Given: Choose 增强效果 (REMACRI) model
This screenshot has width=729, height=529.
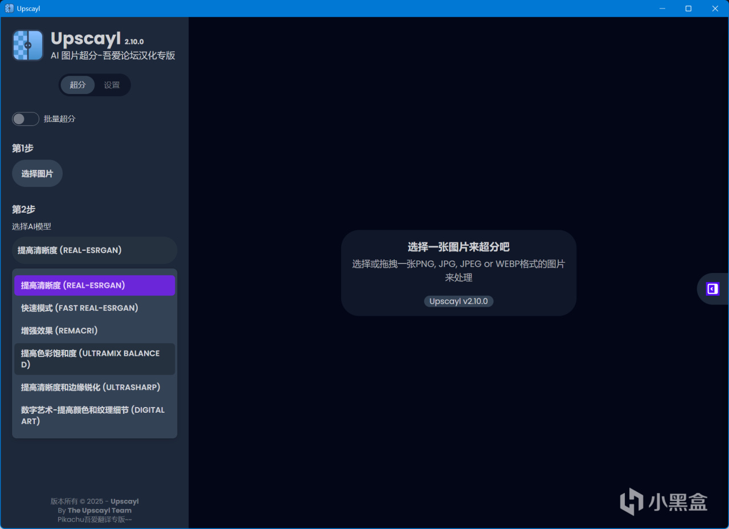Looking at the screenshot, I should pos(95,331).
